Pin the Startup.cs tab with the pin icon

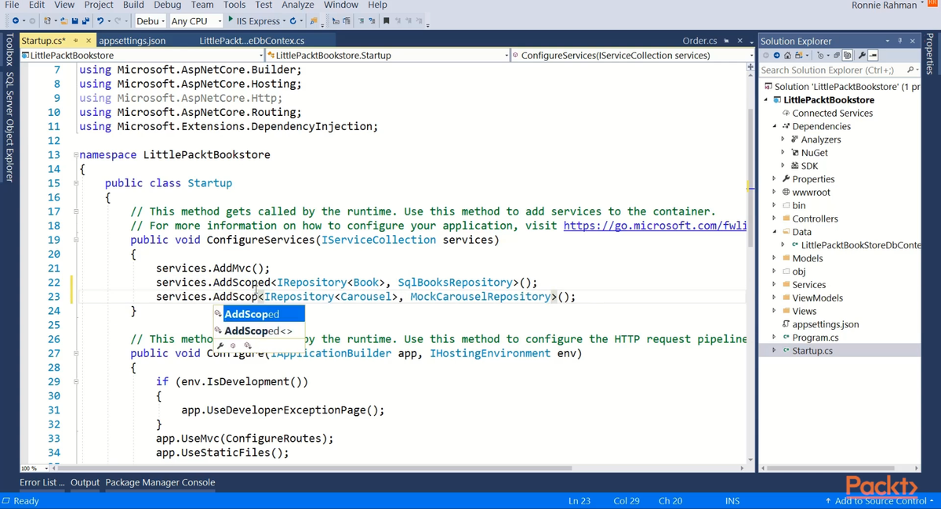76,41
